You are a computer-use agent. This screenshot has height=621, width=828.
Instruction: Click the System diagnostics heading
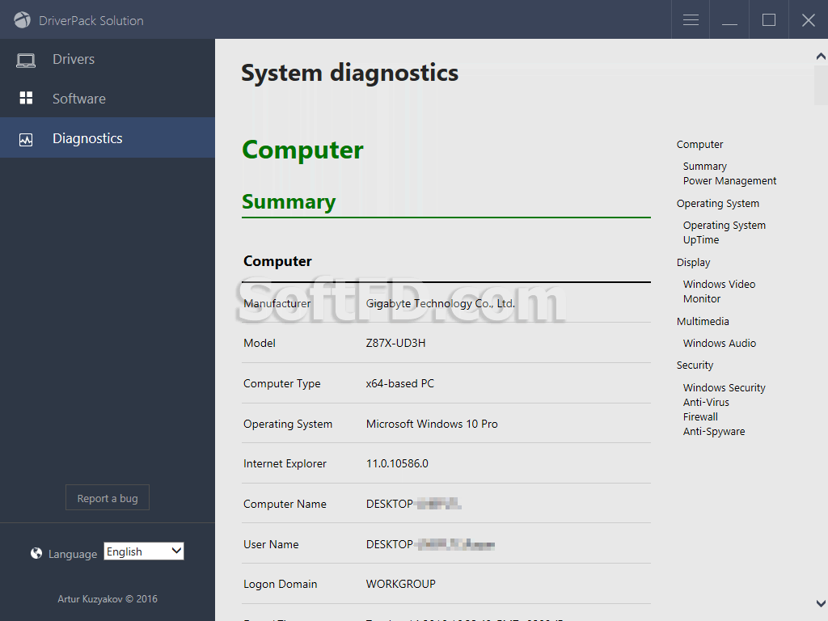[349, 73]
